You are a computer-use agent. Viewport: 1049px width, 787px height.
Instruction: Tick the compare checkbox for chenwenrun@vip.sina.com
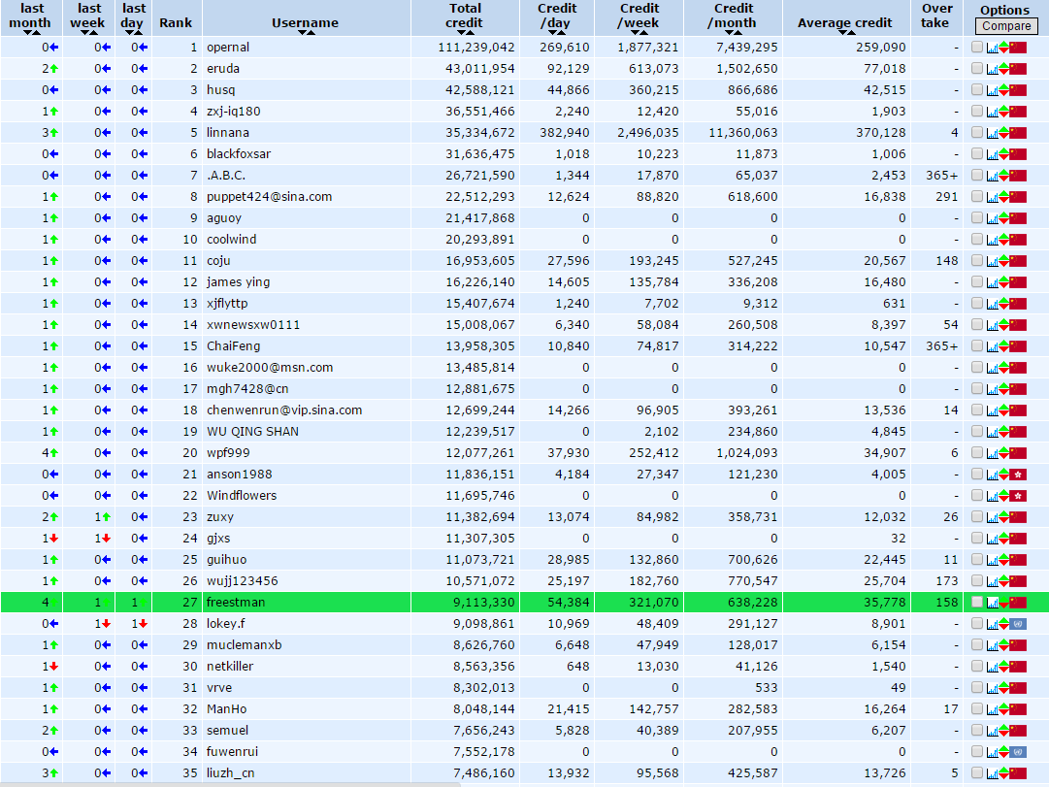pyautogui.click(x=977, y=410)
